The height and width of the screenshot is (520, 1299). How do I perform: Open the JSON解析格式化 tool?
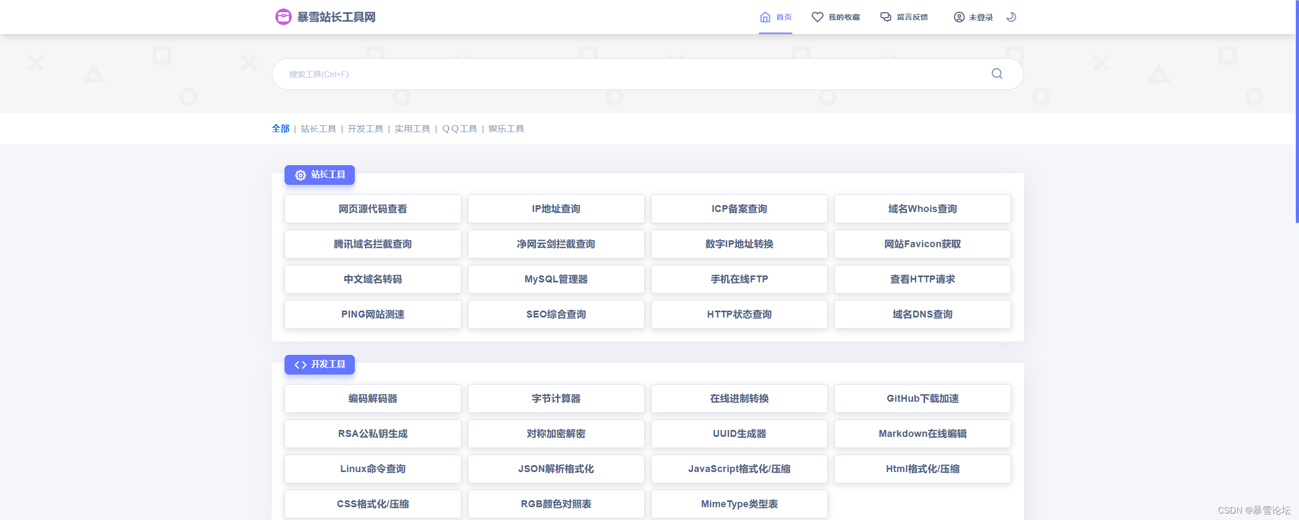click(x=556, y=469)
